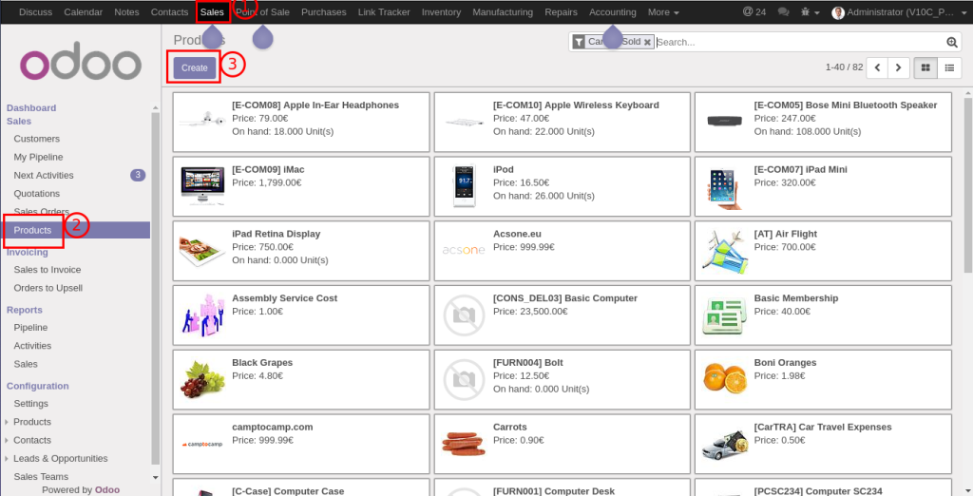Click the Odoo logo
The height and width of the screenshot is (496, 973).
(80, 61)
